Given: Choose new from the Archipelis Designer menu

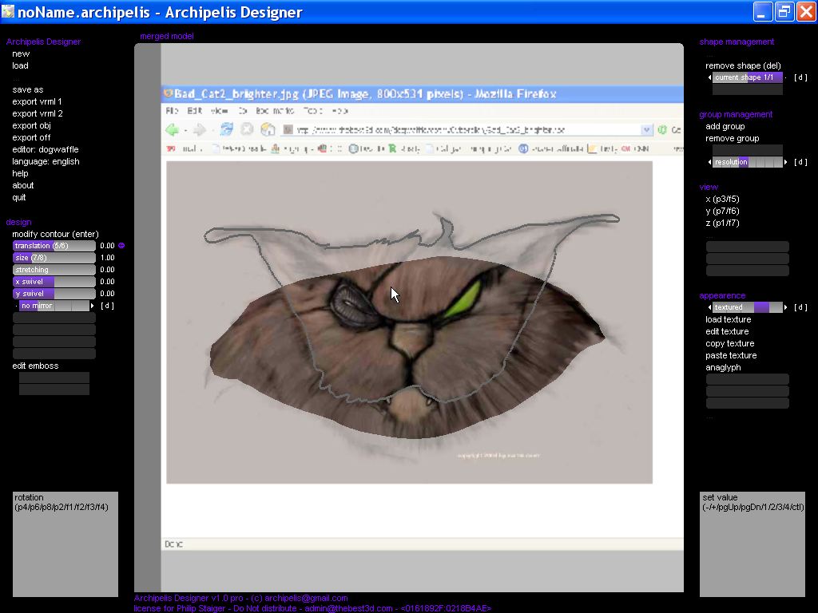Looking at the screenshot, I should (21, 53).
